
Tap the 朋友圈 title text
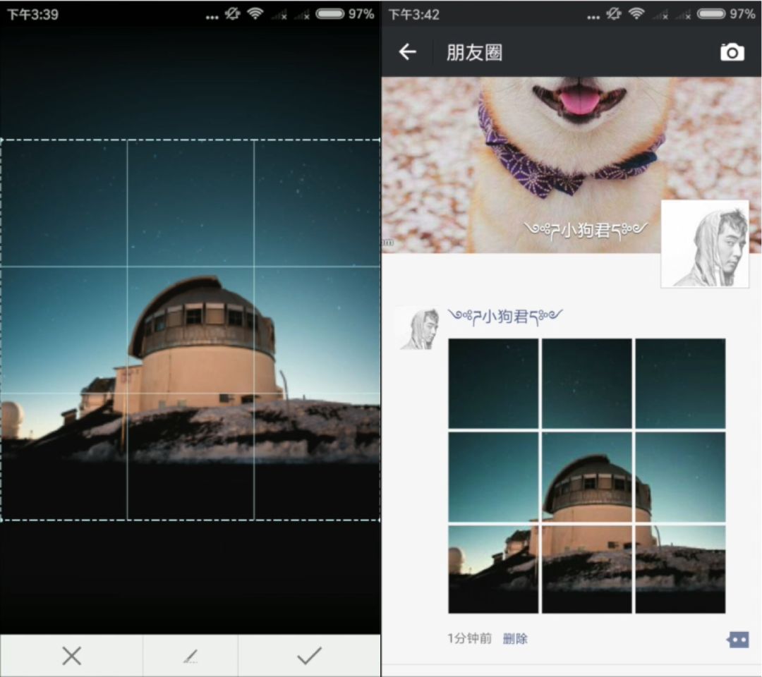coord(474,52)
